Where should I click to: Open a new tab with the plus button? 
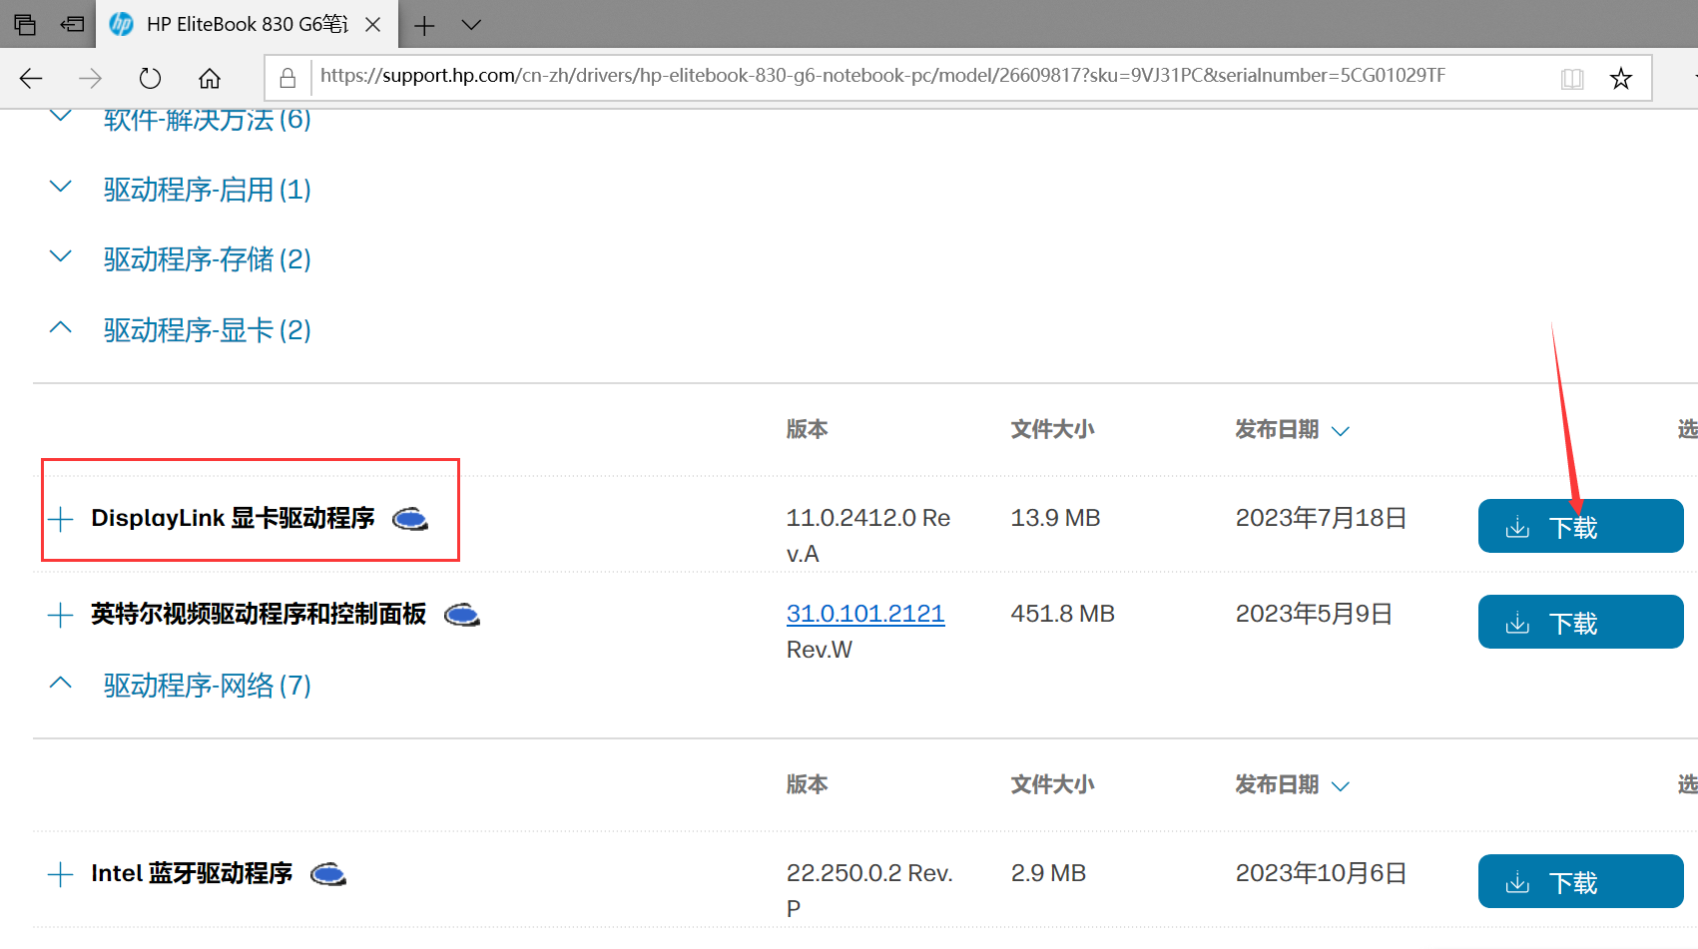[x=424, y=25]
